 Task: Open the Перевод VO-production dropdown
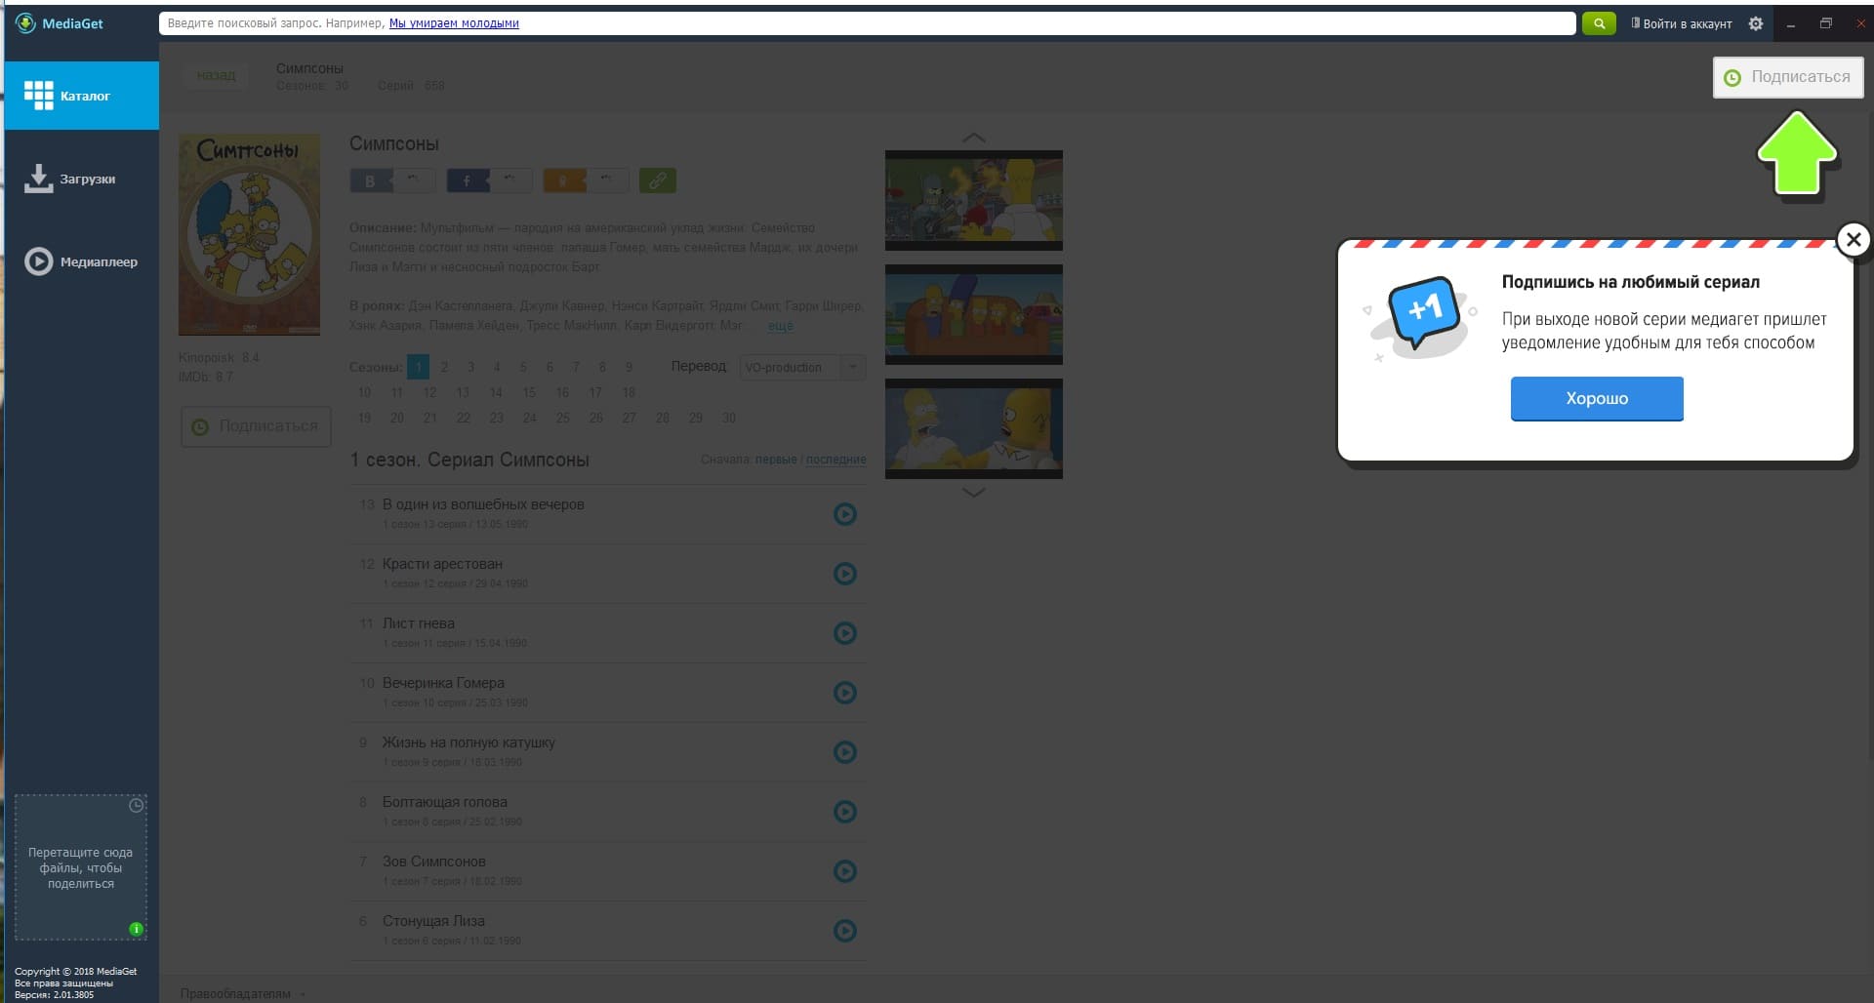pos(802,367)
